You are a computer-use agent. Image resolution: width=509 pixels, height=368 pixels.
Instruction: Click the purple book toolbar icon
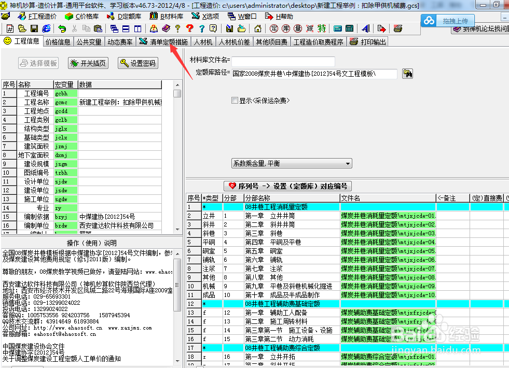pyautogui.click(x=166, y=29)
